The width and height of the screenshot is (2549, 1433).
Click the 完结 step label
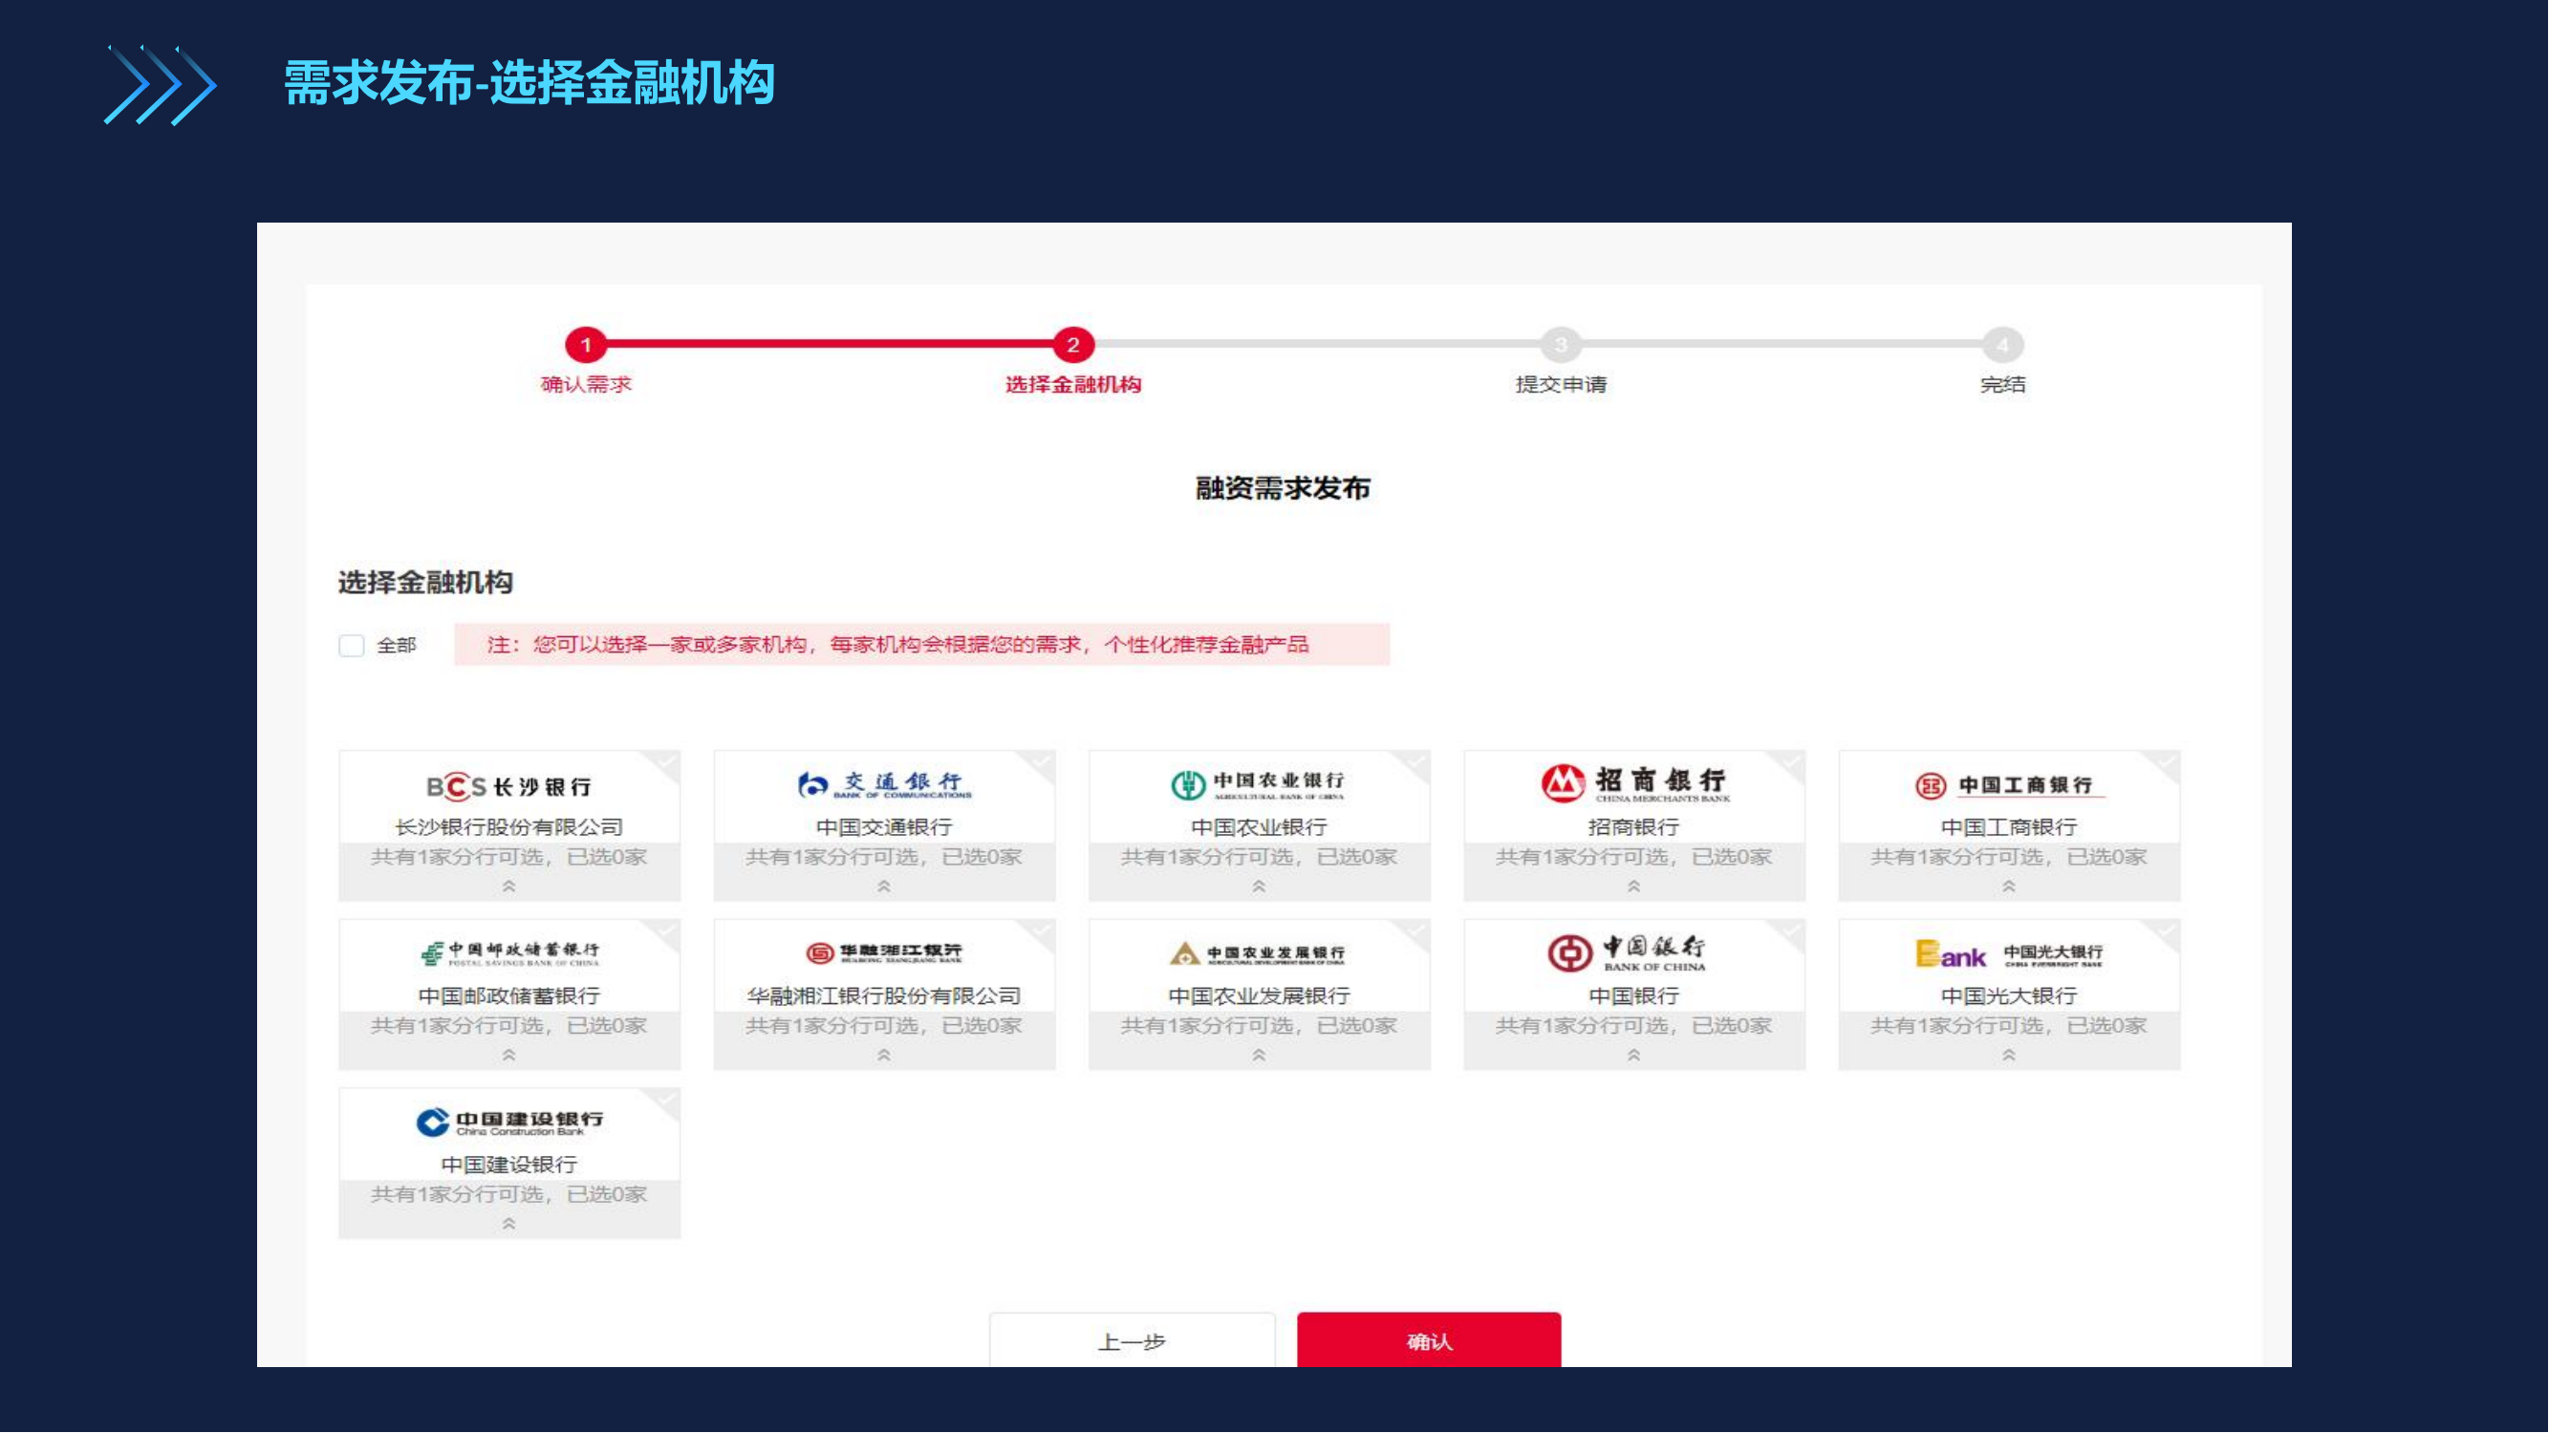pyautogui.click(x=2003, y=385)
